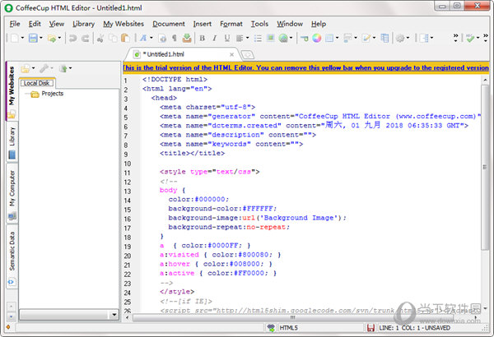Open the Format menu
This screenshot has height=337, width=494.
pos(231,24)
